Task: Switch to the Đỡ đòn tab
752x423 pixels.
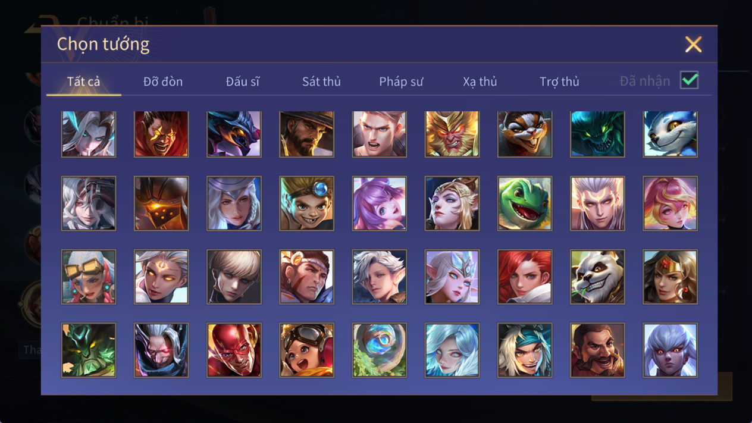Action: click(163, 82)
